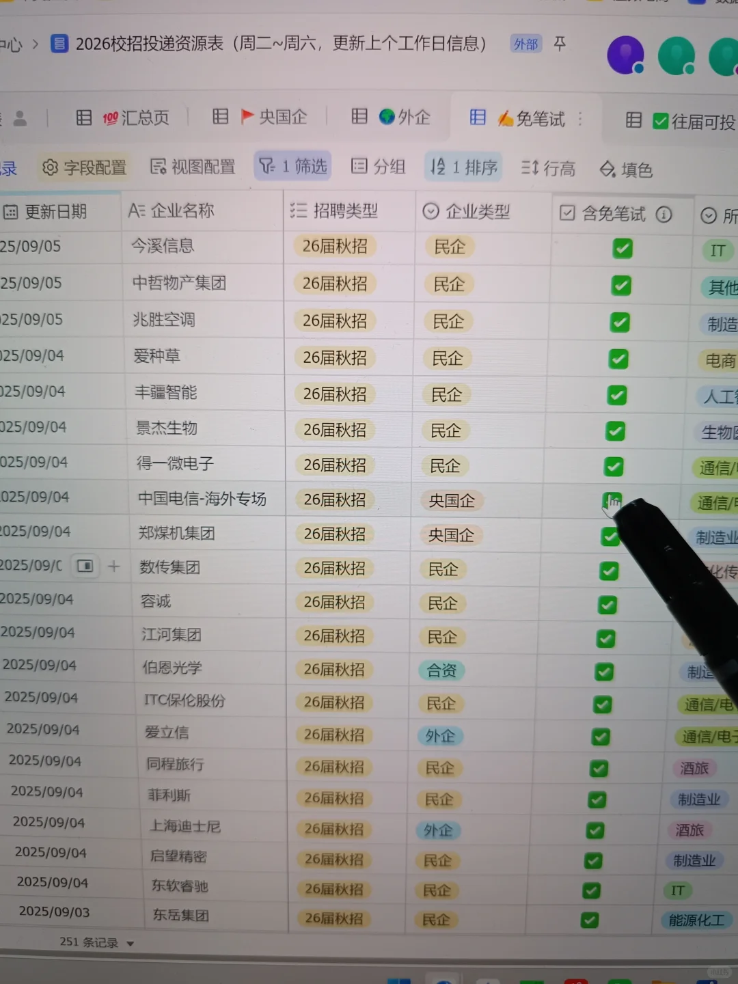Click the 更新日期 column header

(x=60, y=212)
